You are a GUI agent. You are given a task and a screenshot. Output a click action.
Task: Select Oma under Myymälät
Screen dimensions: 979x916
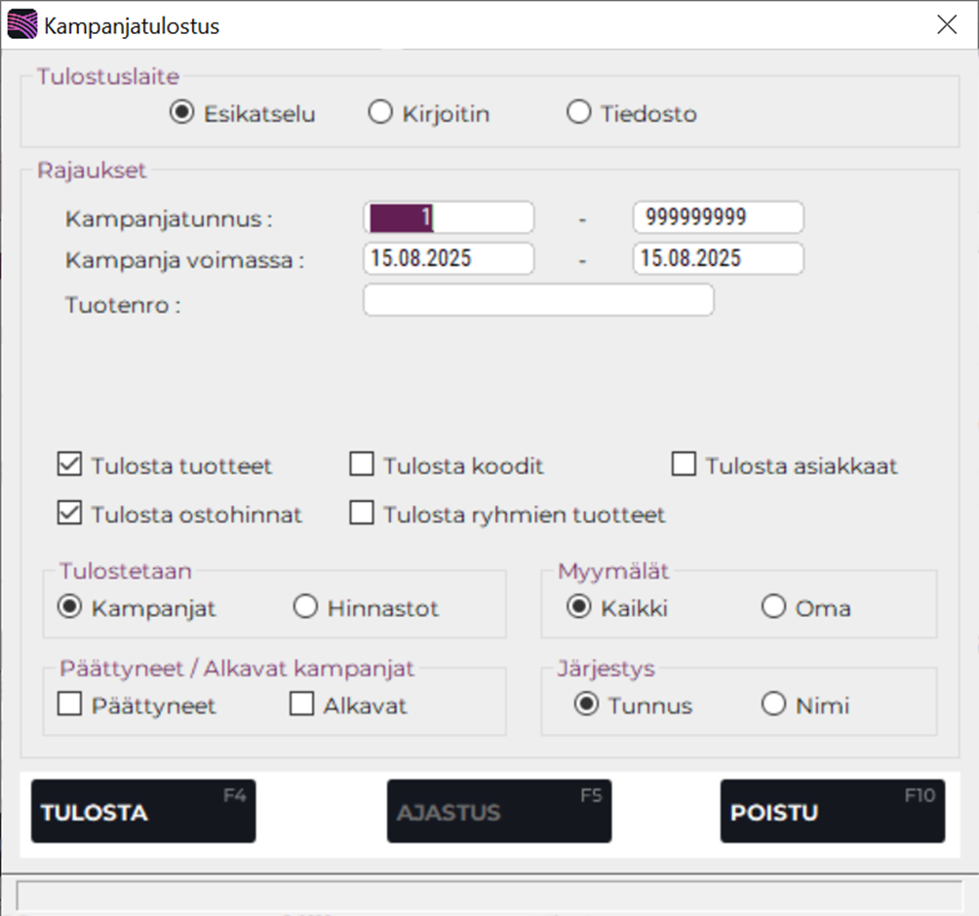(x=773, y=607)
